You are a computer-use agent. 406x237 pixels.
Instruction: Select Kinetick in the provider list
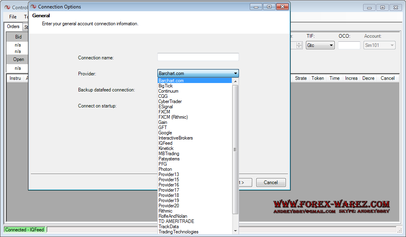pos(166,148)
